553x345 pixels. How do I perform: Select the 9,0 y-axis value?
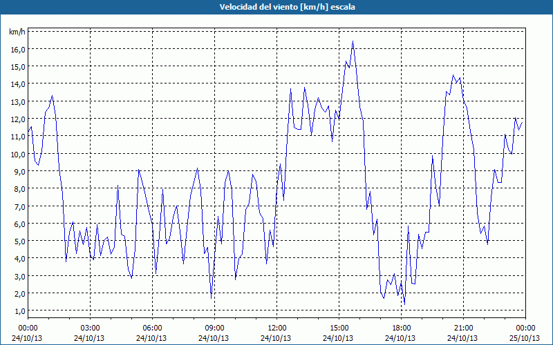20,171
